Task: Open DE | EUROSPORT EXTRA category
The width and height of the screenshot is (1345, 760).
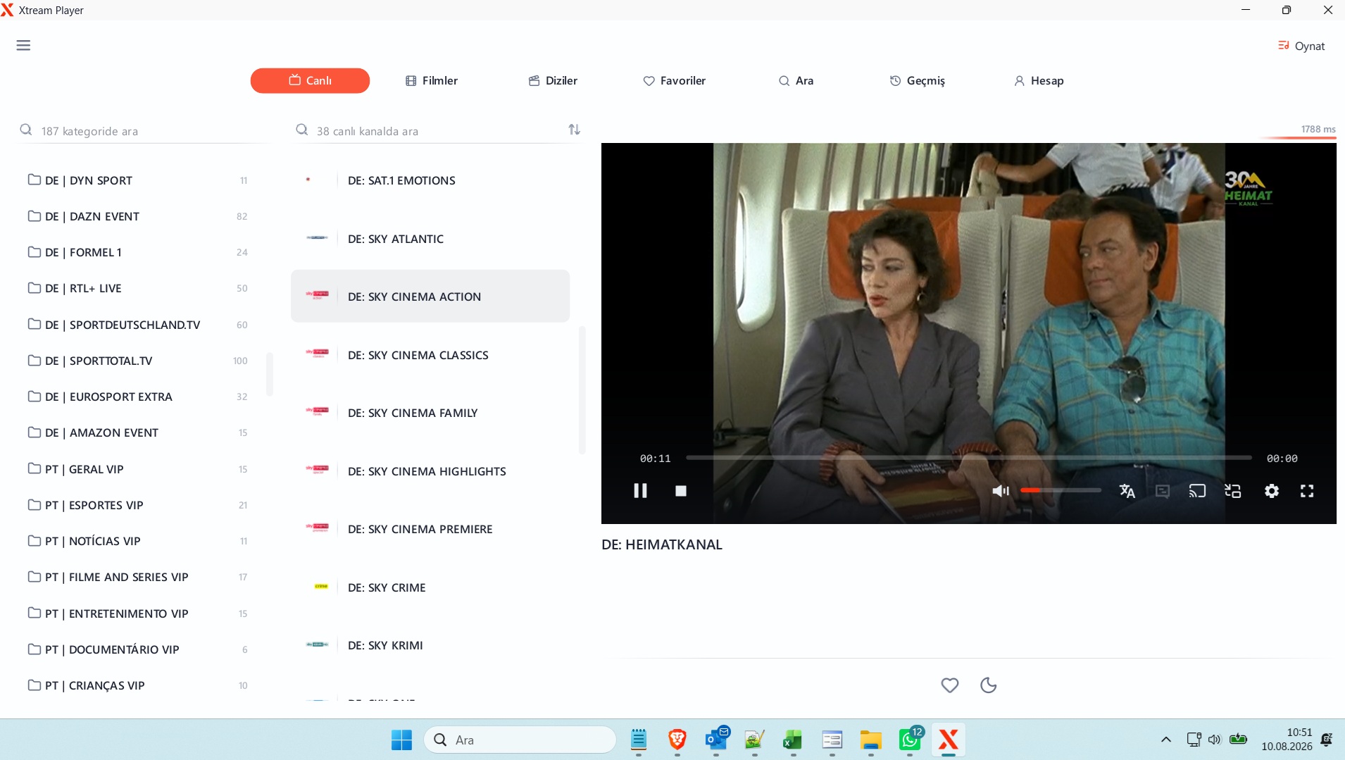Action: [138, 397]
